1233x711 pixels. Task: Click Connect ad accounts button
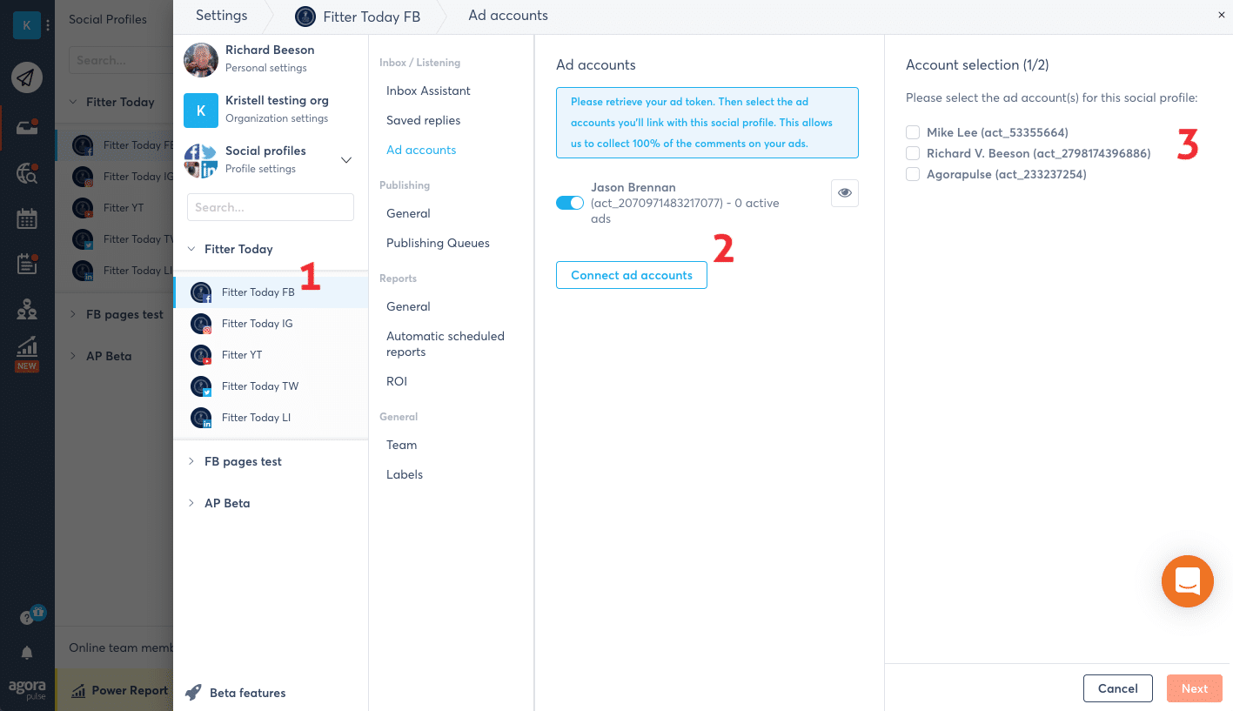632,275
